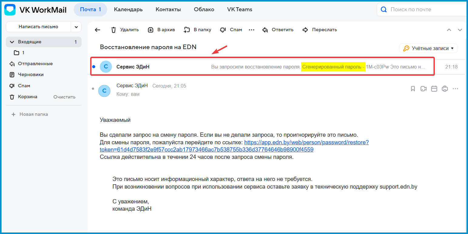Delete the message with Удалить
This screenshot has height=234, width=468.
[x=125, y=30]
